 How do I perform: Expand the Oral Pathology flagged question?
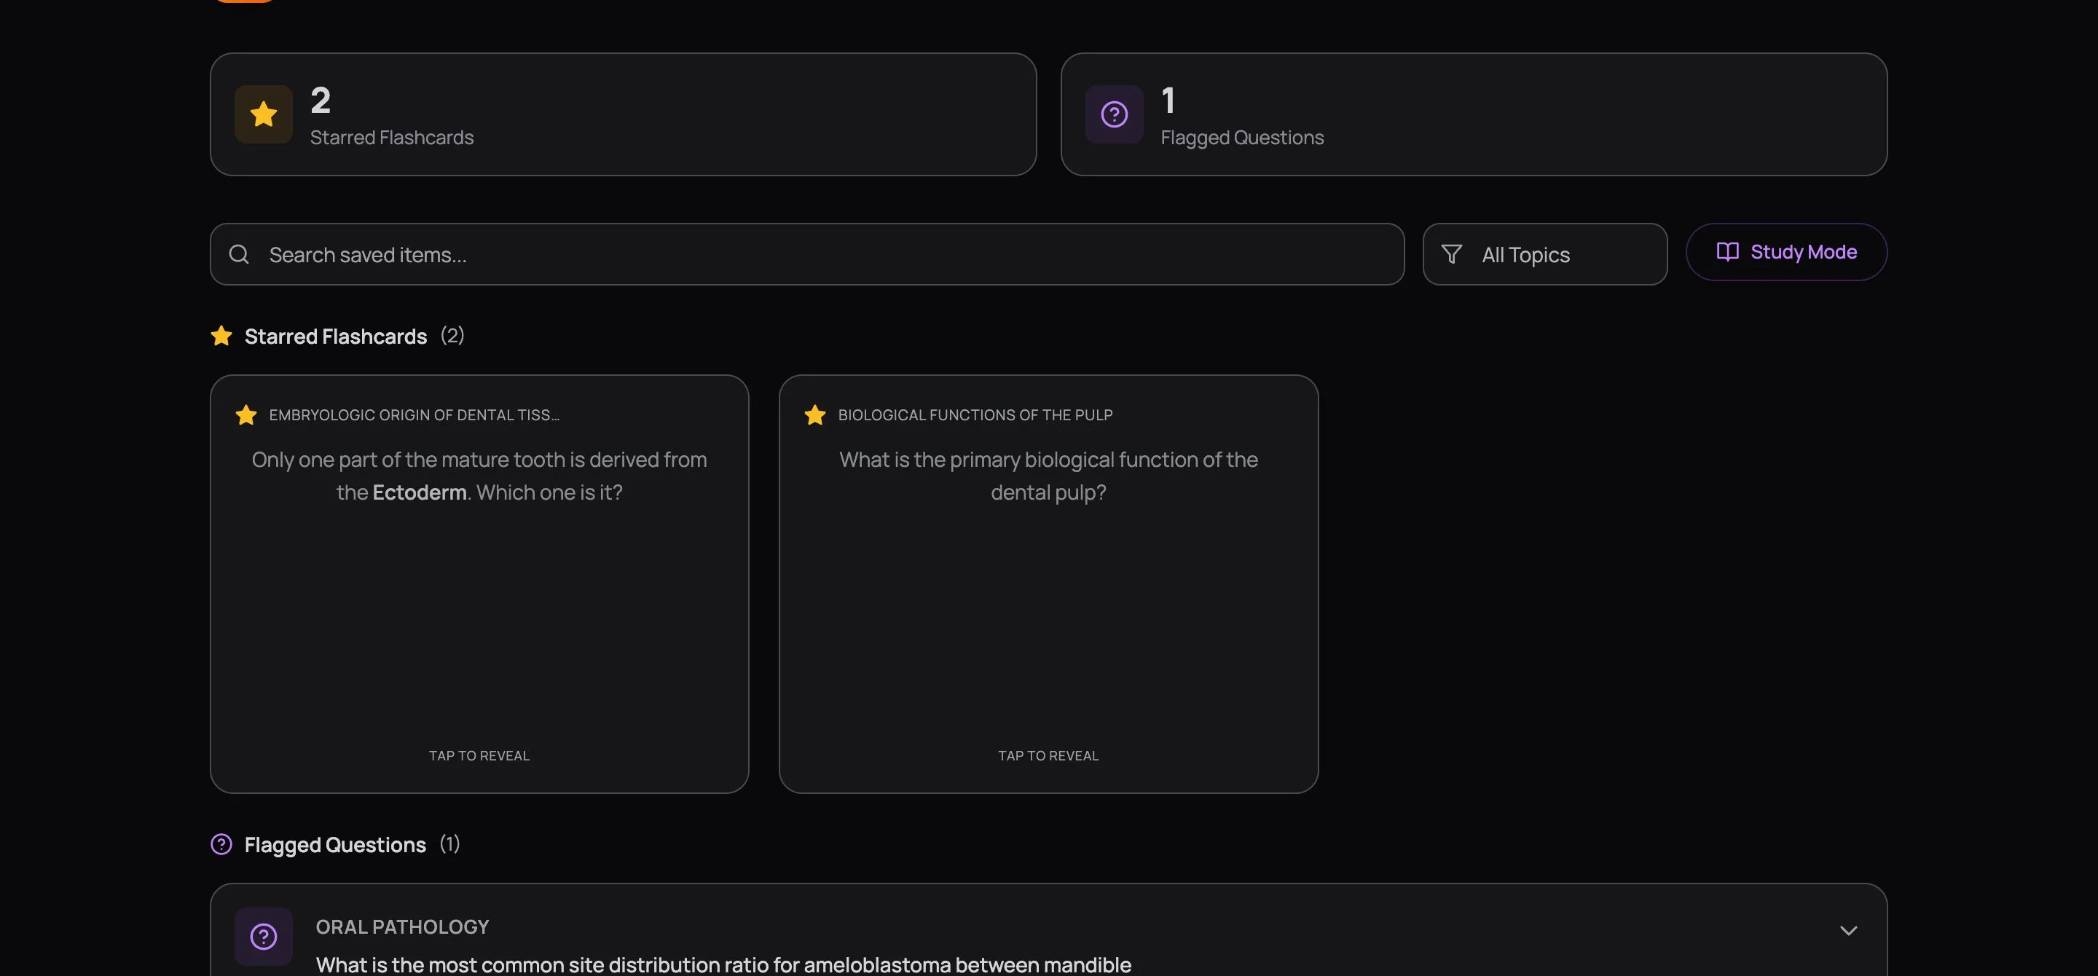point(1848,930)
